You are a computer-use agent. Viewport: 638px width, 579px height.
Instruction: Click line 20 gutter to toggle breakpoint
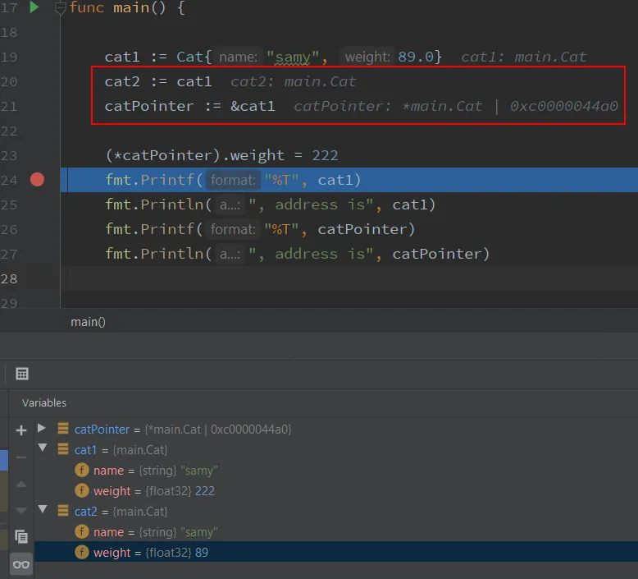click(x=37, y=81)
